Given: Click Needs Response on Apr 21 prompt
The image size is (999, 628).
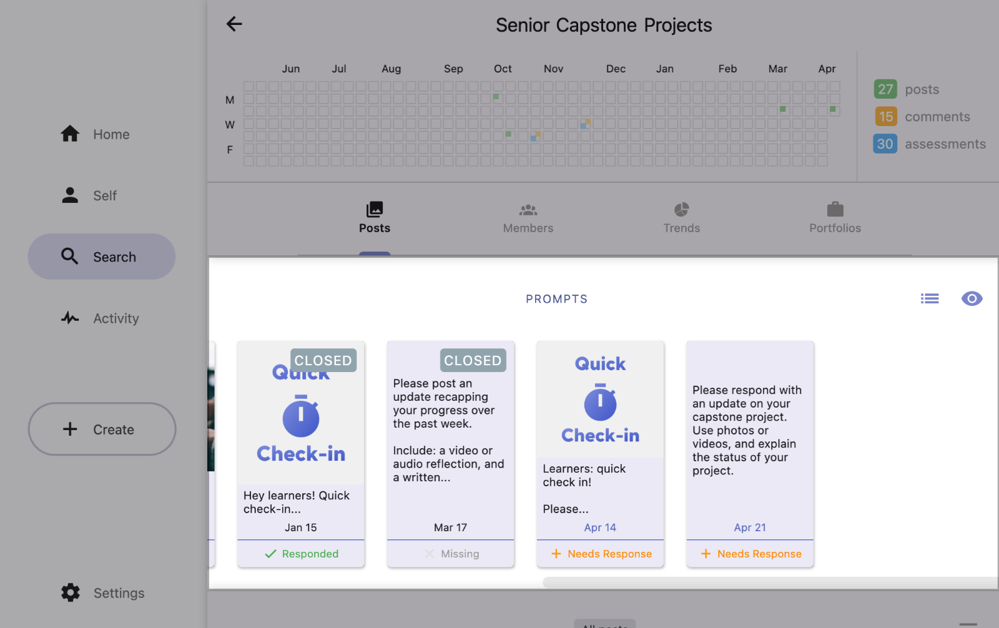Looking at the screenshot, I should 750,554.
